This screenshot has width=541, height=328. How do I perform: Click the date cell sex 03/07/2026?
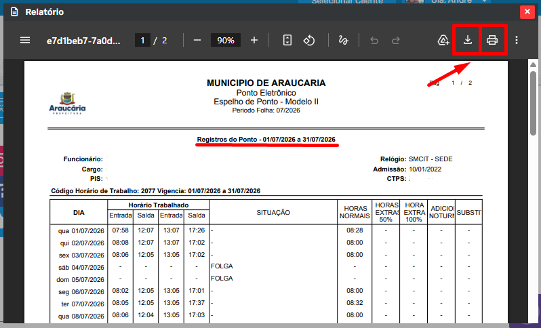point(81,255)
